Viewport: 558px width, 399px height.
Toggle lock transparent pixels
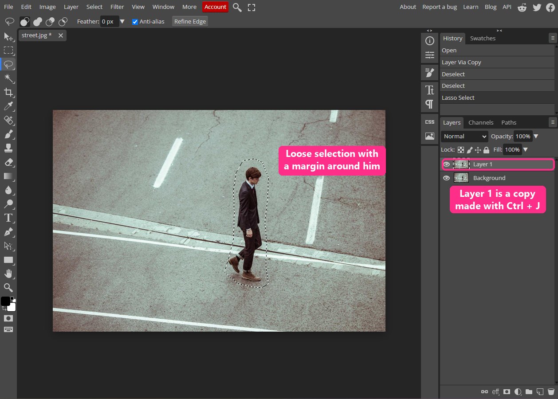(x=461, y=150)
